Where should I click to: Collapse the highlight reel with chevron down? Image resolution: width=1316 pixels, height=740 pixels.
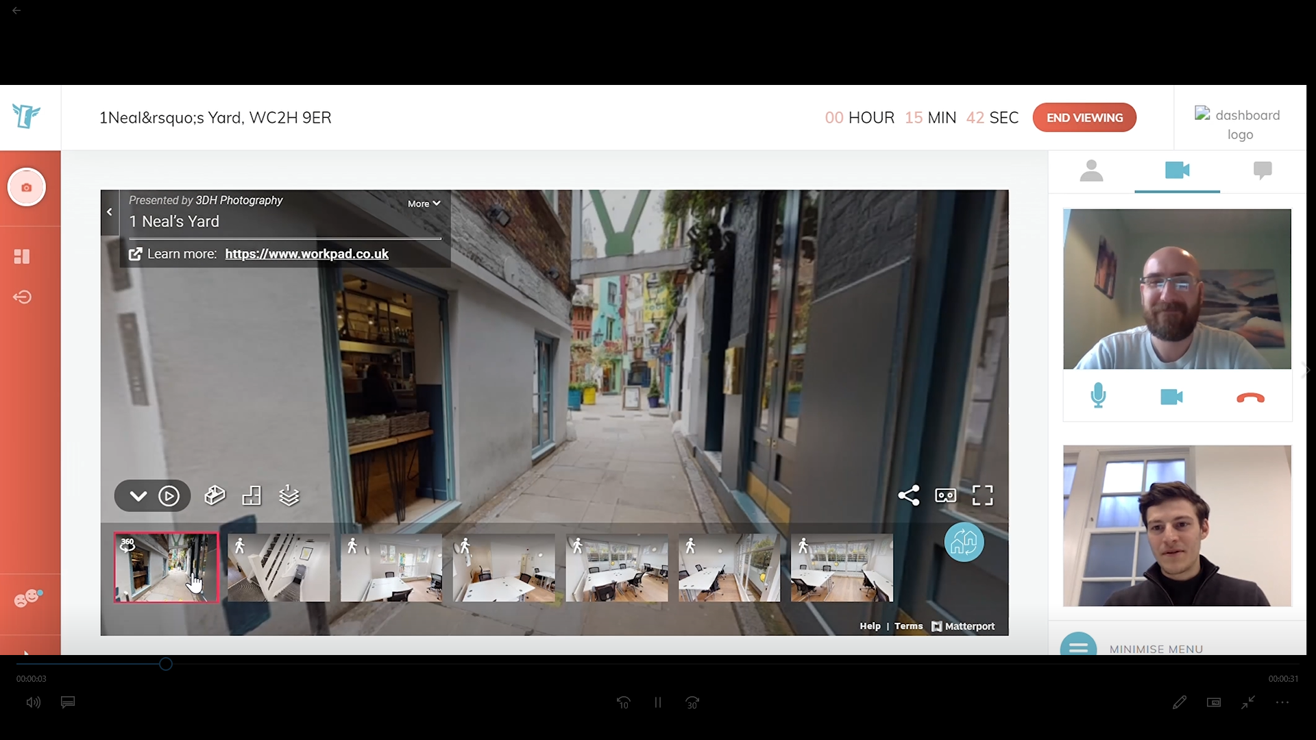tap(138, 496)
